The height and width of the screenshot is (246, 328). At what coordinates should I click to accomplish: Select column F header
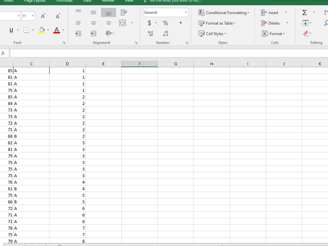(x=139, y=64)
